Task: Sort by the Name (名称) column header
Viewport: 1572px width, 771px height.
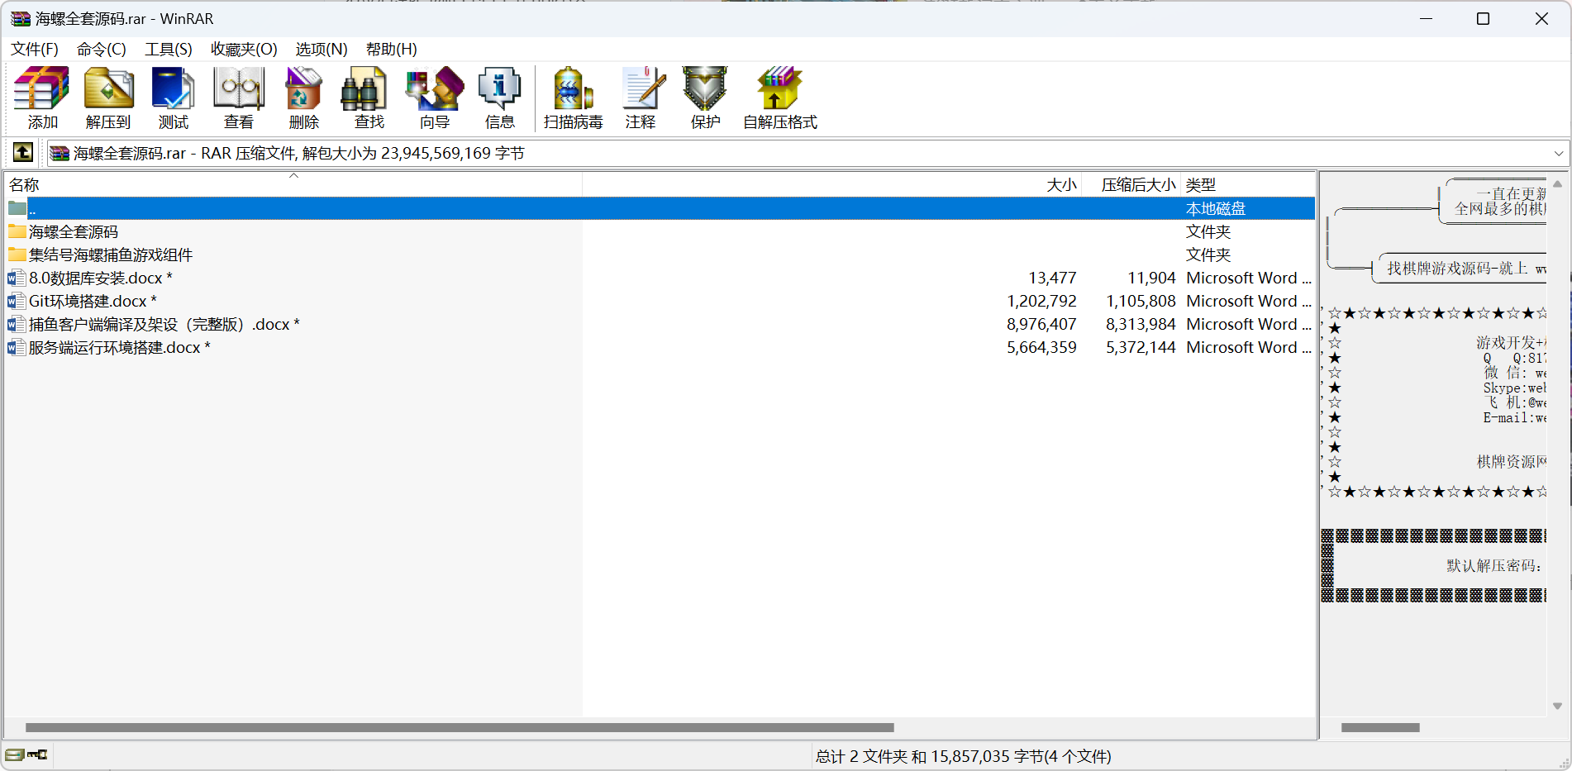Action: tap(293, 184)
